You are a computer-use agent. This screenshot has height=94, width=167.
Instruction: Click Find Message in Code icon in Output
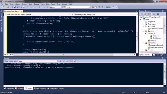coord(60,61)
